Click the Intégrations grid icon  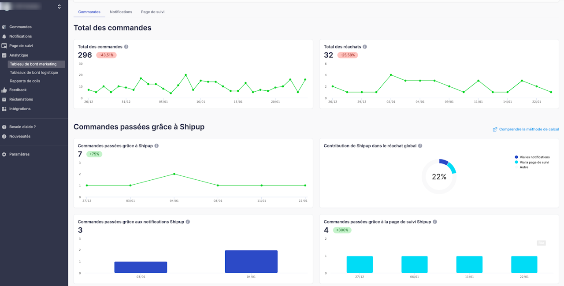(4, 109)
